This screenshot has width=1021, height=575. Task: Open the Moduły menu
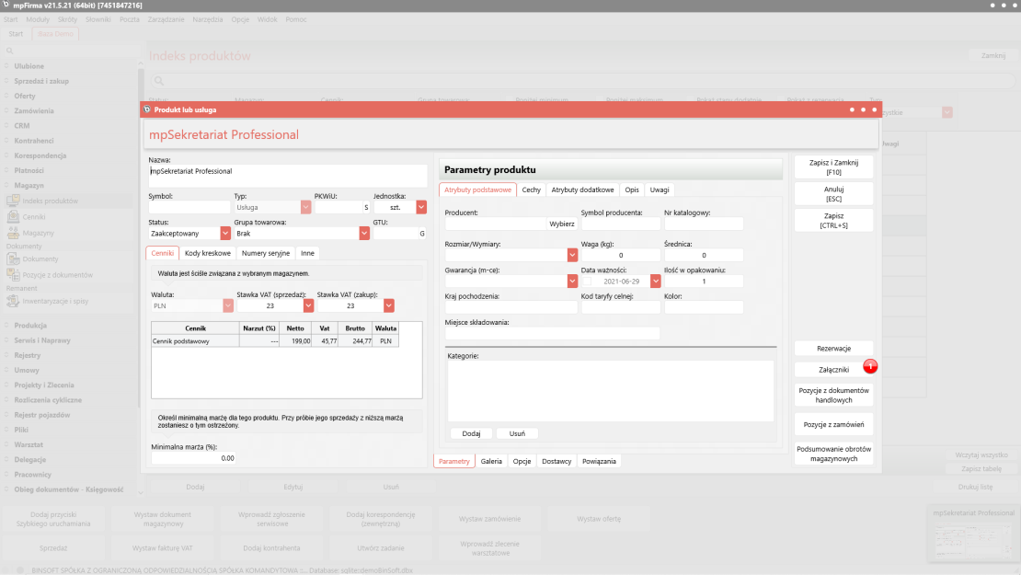[x=38, y=19]
